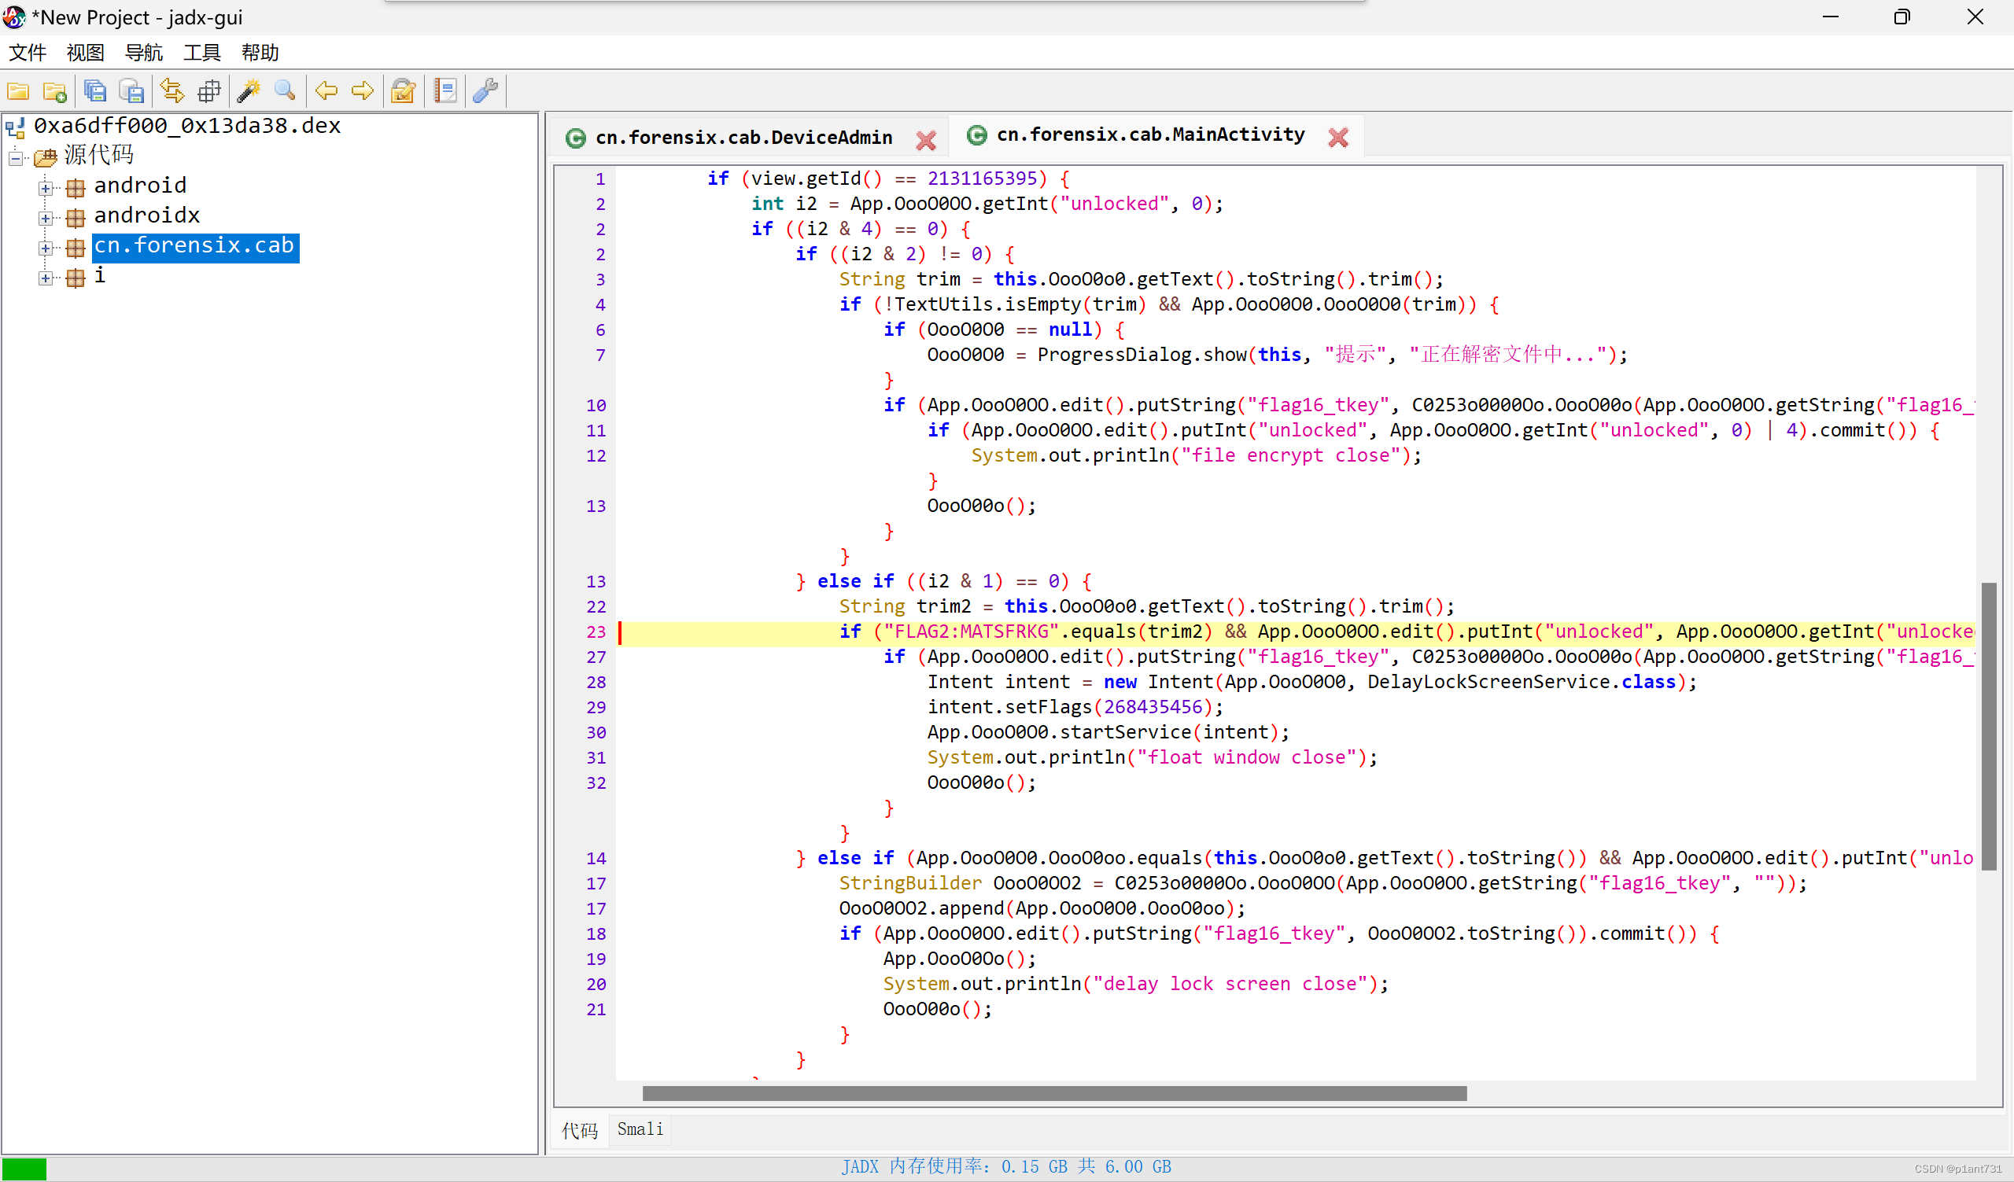
Task: Close the jadx-gui window
Action: coord(1975,17)
